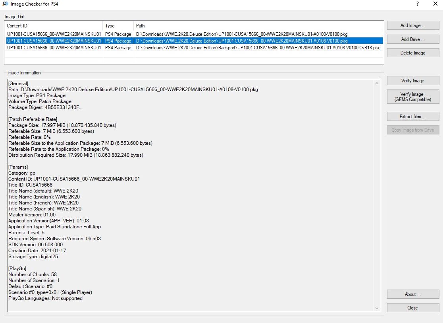Click the Creation Date: 2021-01-17 line
443x323 pixels.
[37, 251]
